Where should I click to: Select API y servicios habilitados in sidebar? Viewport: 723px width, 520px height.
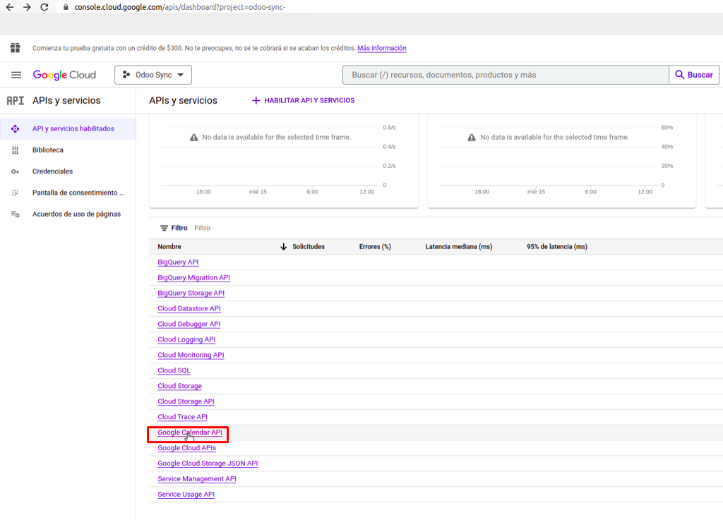[x=68, y=128]
